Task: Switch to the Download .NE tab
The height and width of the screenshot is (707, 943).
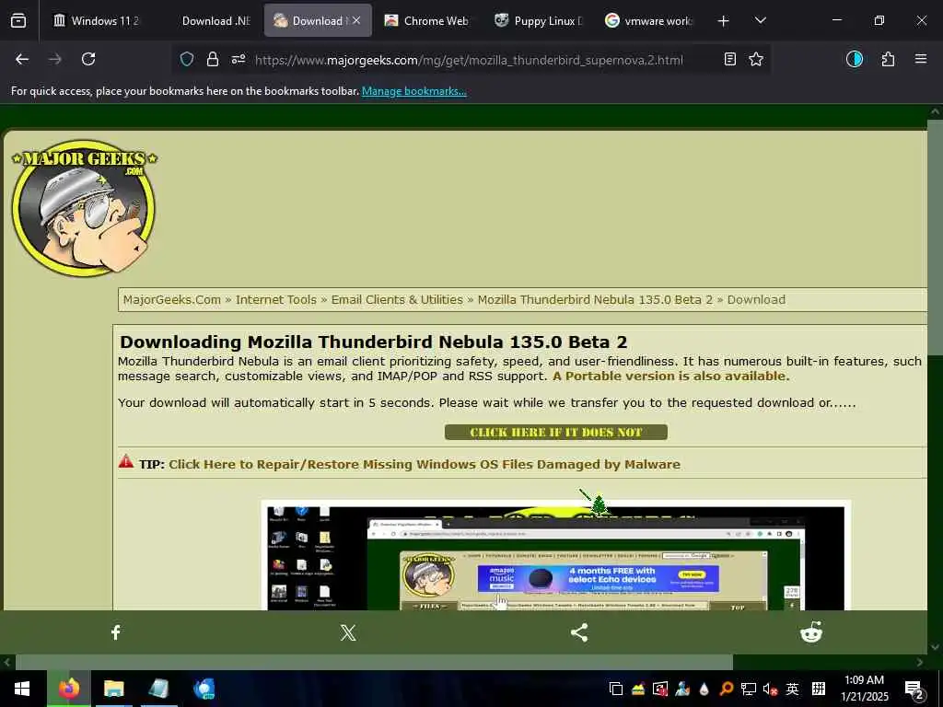Action: (210, 21)
